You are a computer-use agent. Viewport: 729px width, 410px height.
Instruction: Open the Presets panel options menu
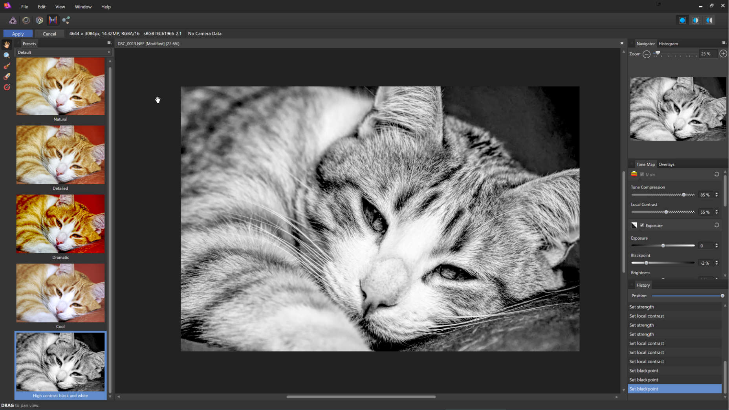109,43
